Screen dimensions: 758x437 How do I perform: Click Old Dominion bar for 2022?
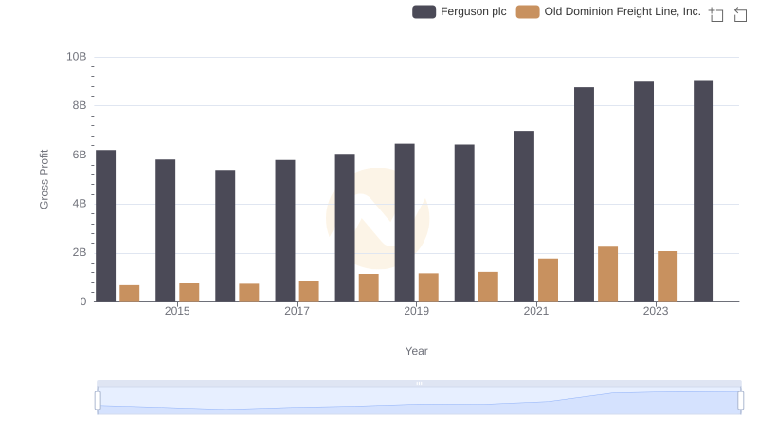[607, 275]
